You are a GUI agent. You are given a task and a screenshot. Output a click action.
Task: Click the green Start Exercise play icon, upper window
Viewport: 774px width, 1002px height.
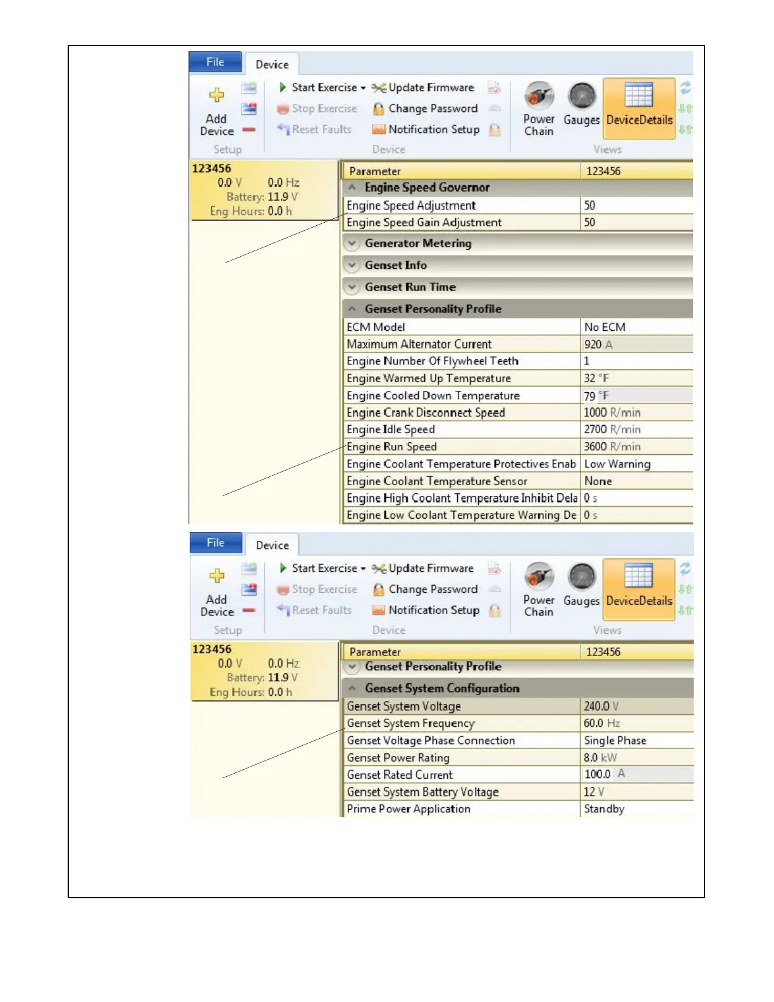click(283, 87)
